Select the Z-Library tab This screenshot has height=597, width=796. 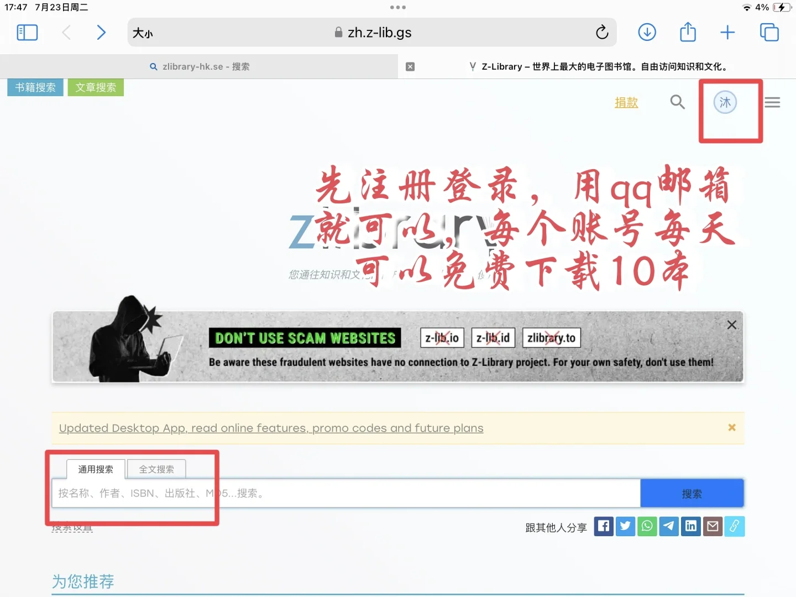pos(599,66)
